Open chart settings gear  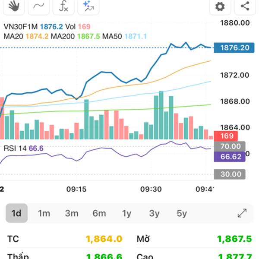click(220, 6)
